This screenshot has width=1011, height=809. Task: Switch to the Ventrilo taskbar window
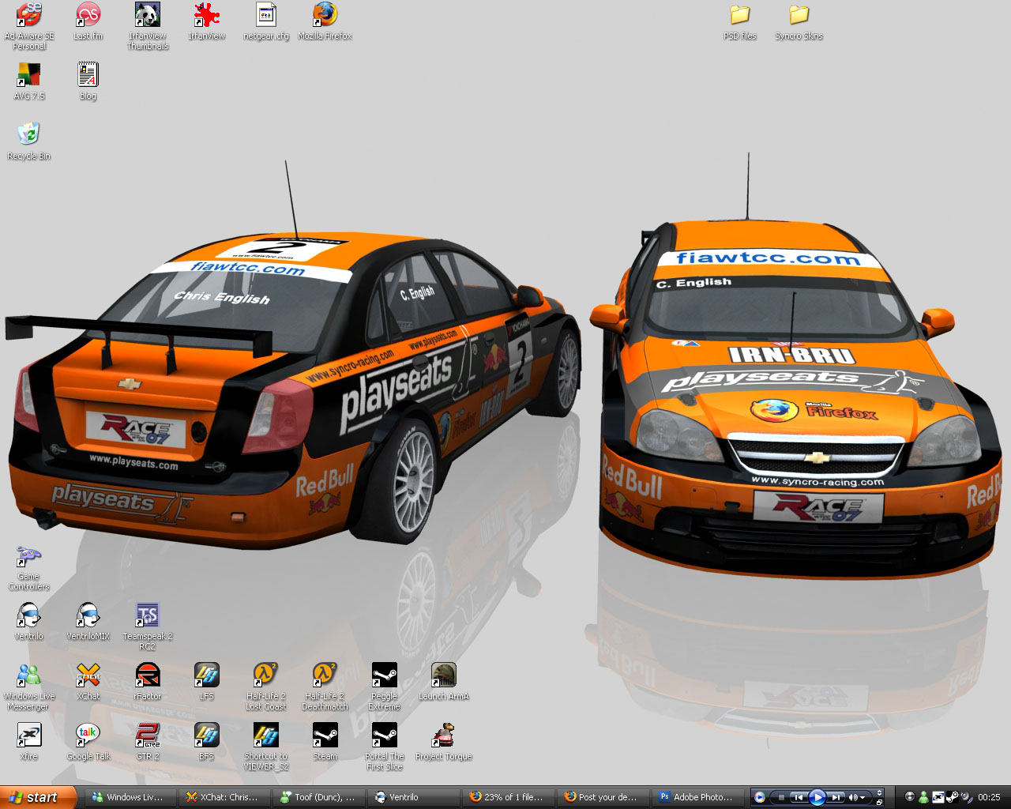pos(412,797)
